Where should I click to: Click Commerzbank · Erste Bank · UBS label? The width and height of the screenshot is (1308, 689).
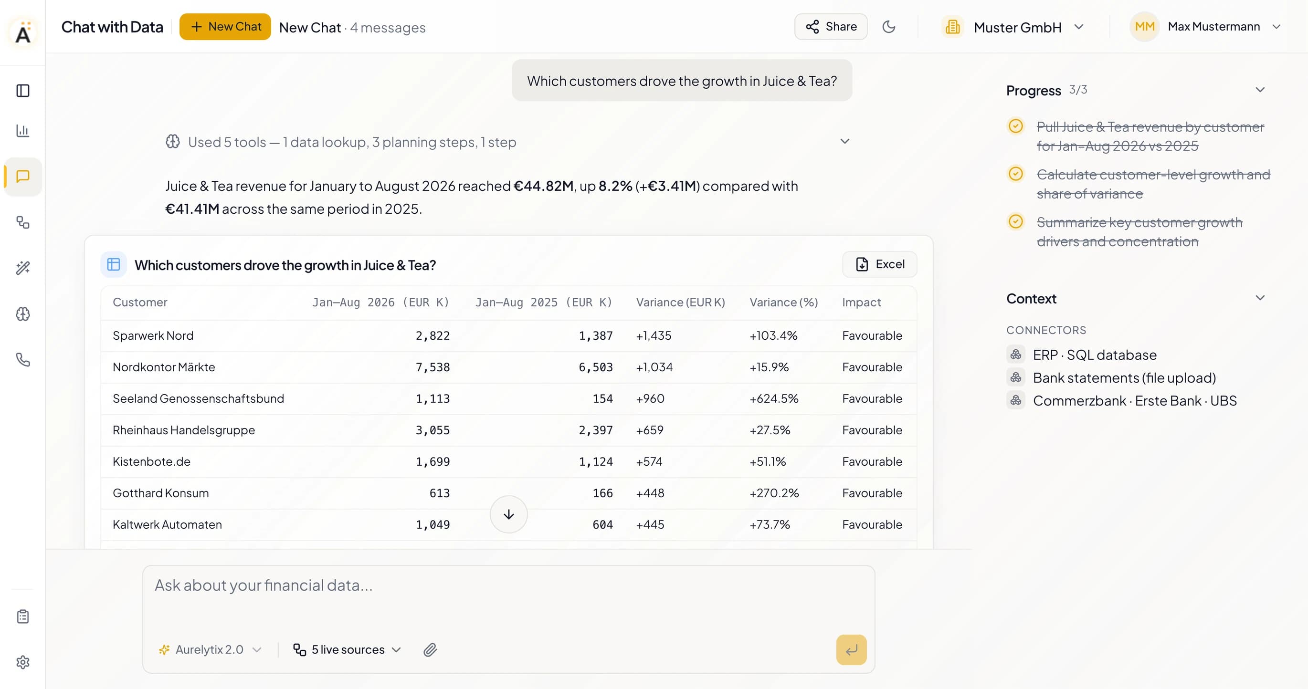(x=1134, y=401)
